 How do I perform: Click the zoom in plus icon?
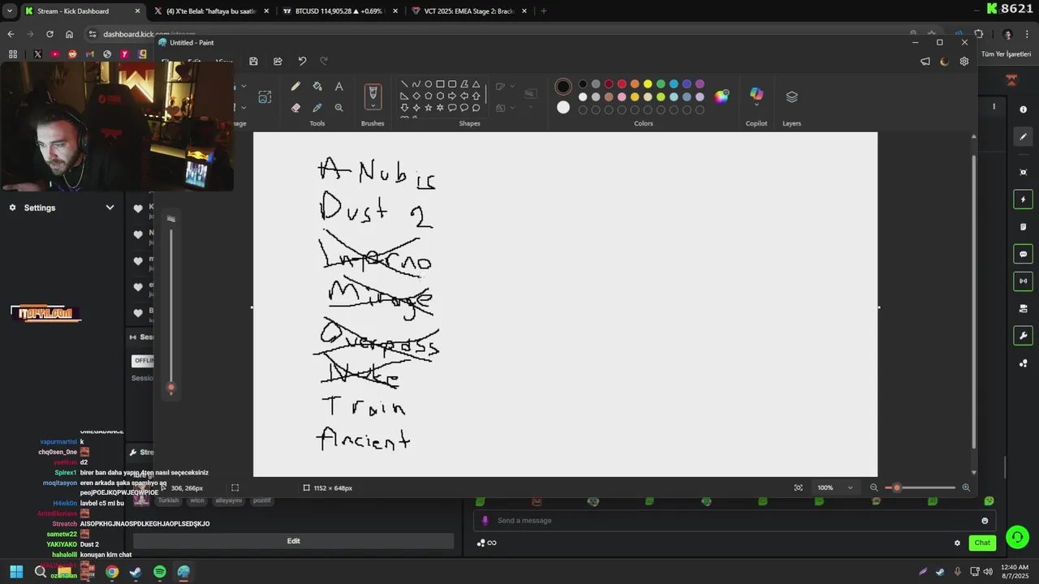tap(966, 487)
